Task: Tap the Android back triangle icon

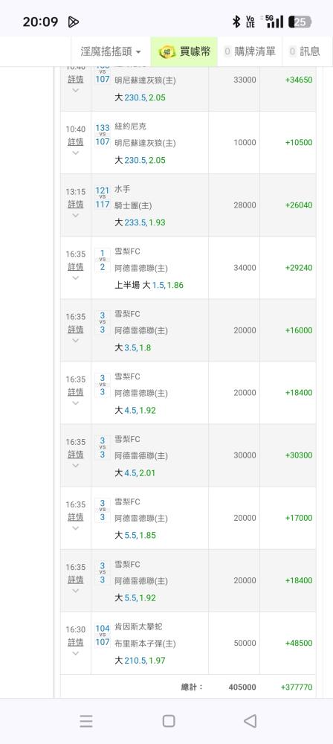Action: pyautogui.click(x=250, y=721)
